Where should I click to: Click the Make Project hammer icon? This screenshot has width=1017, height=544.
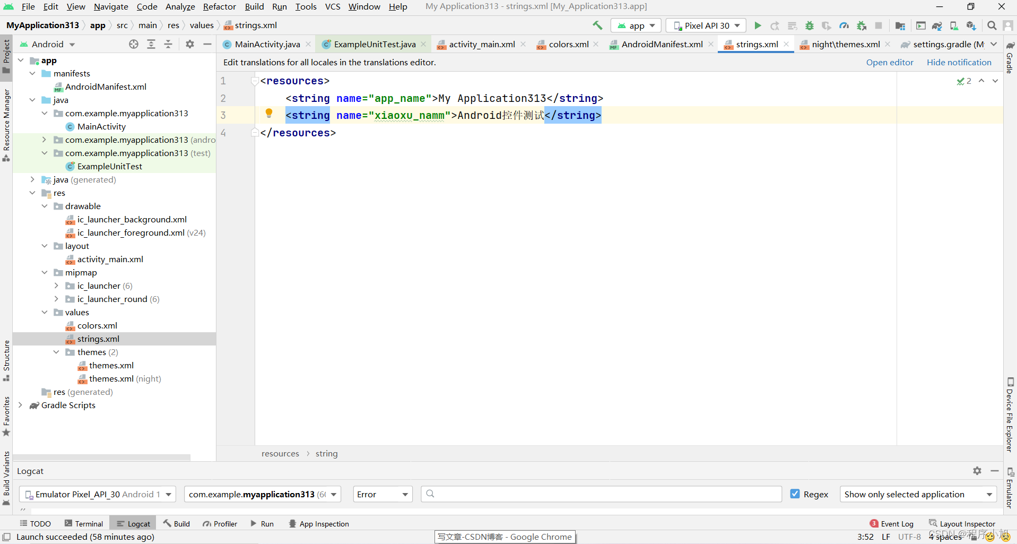tap(598, 25)
